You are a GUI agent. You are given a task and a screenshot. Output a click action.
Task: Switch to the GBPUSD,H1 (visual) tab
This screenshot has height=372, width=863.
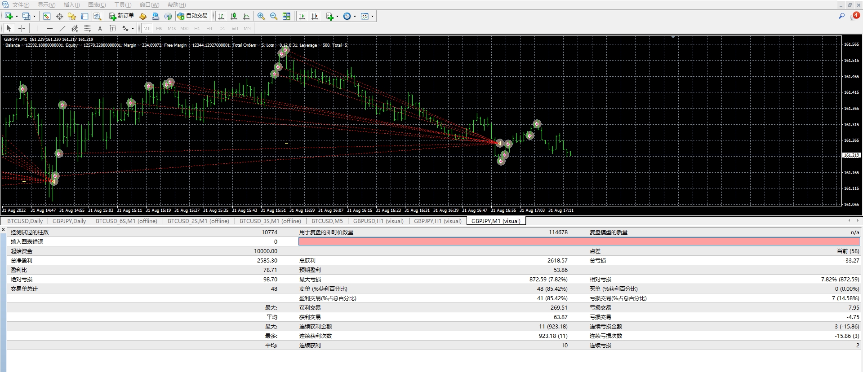pyautogui.click(x=378, y=221)
